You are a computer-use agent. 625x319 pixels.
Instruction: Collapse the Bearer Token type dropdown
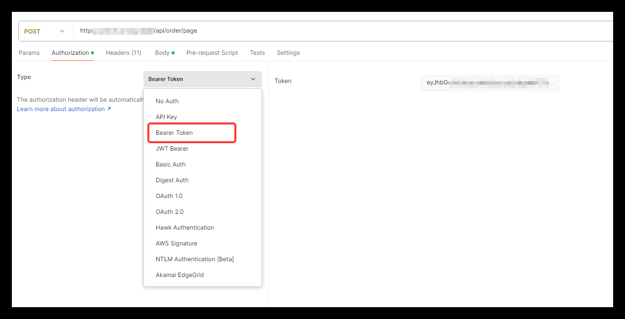tap(202, 79)
